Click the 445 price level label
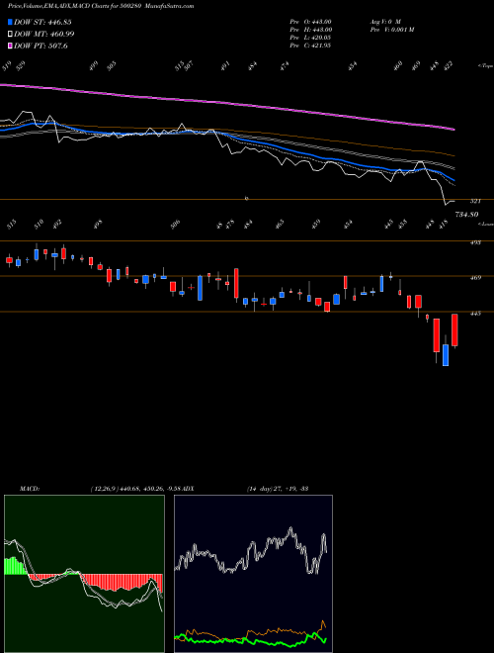Image resolution: width=494 pixels, height=653 pixels. [475, 313]
